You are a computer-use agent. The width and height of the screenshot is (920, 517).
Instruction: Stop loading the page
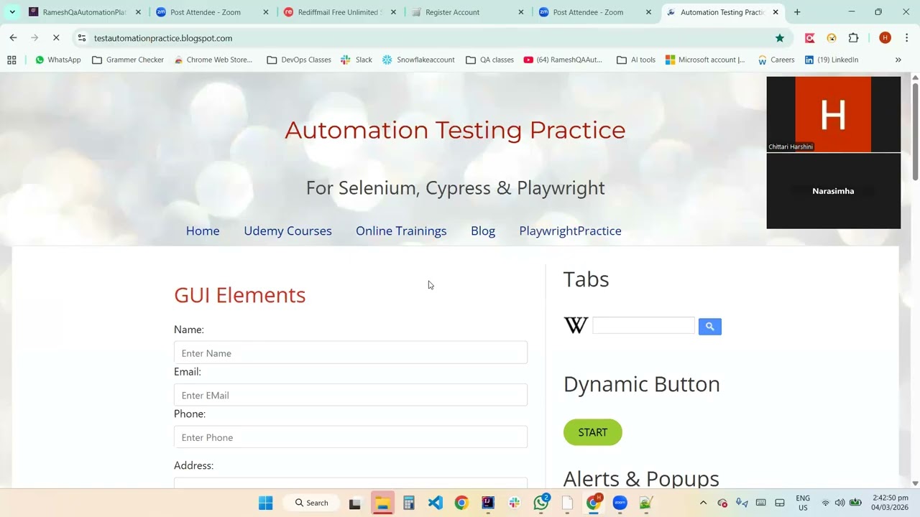(x=56, y=38)
